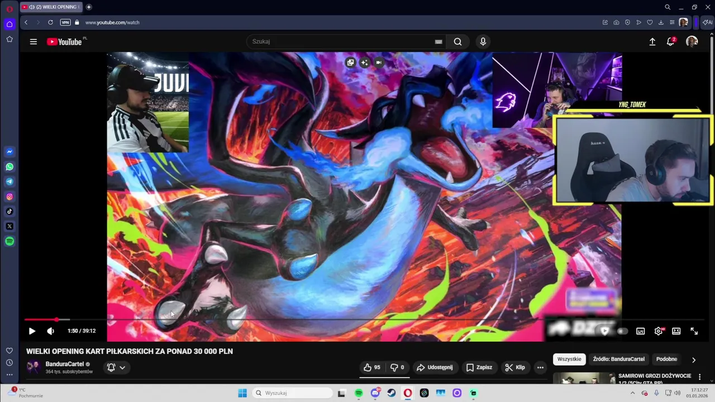Open the Opera sidebar home icon

9,24
